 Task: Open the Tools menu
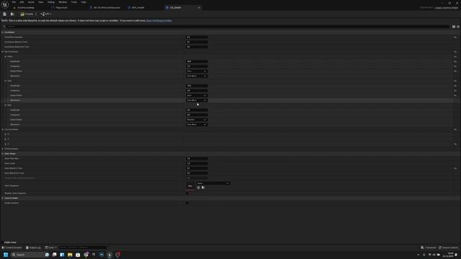click(x=74, y=2)
